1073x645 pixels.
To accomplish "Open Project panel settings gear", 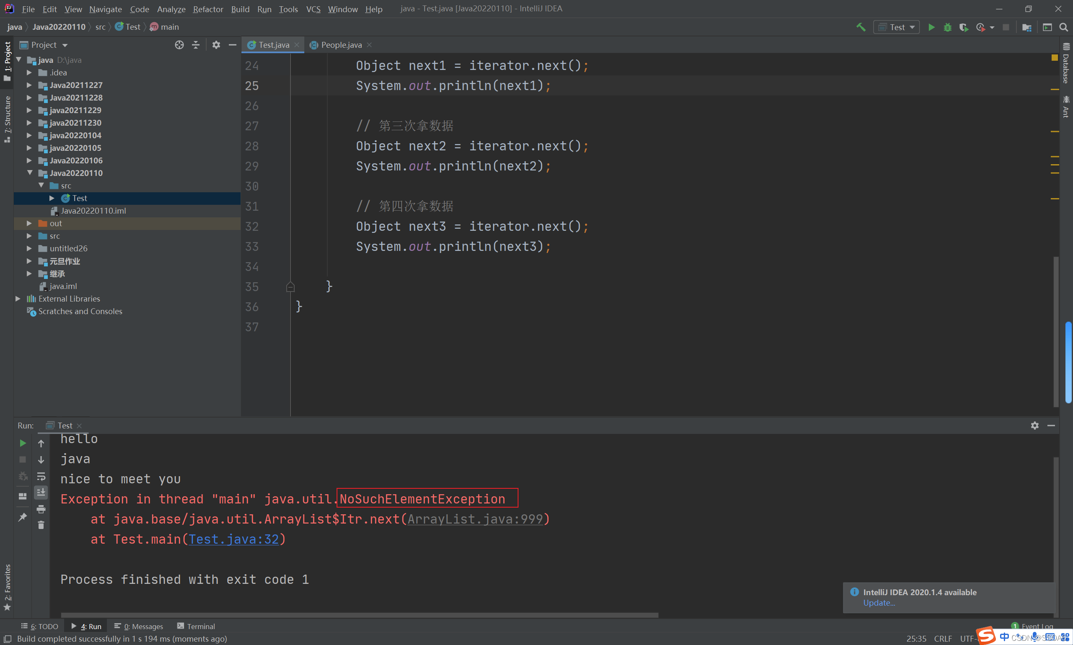I will [x=216, y=45].
